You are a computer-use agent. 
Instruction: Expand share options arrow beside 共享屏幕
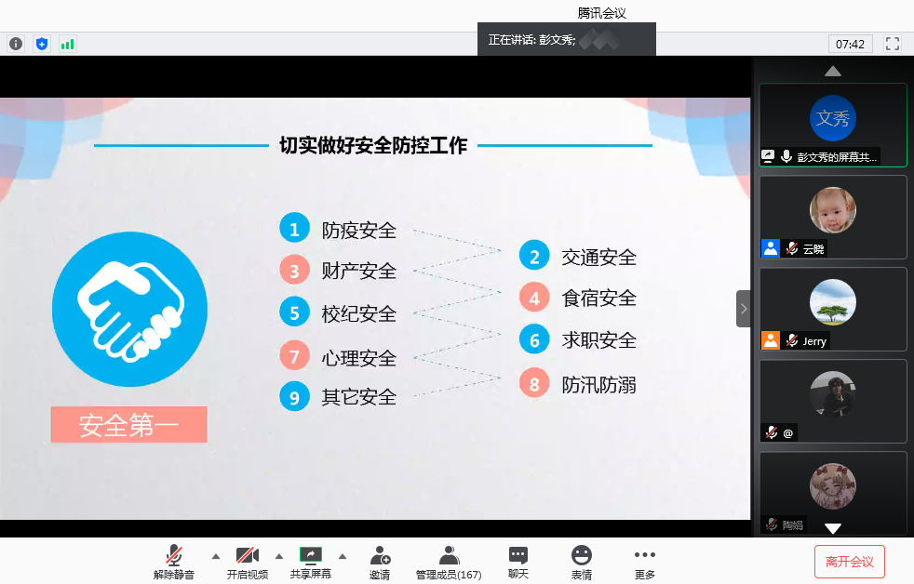(342, 556)
